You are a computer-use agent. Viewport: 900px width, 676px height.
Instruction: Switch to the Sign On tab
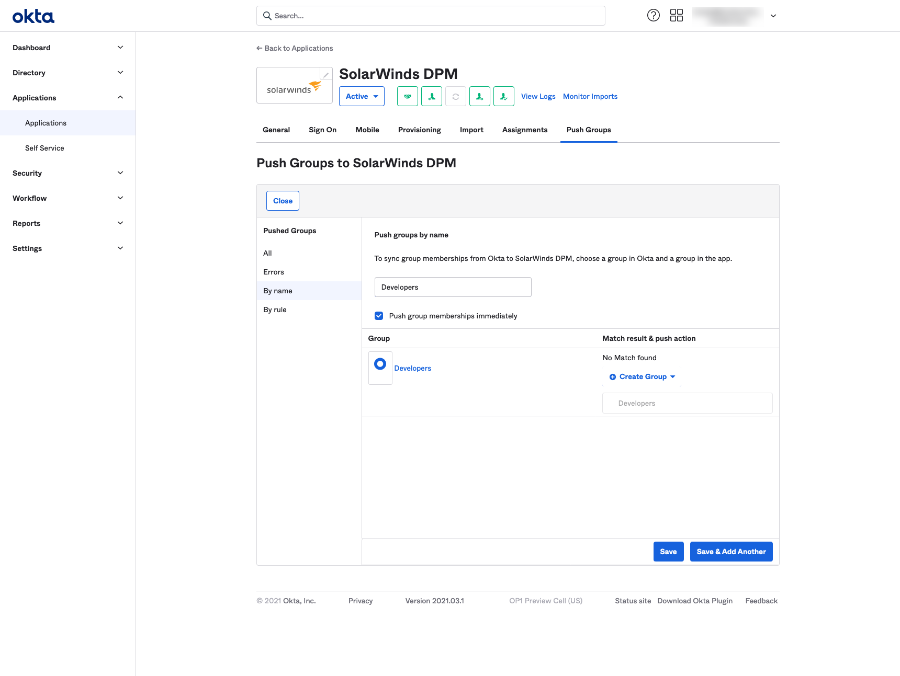322,130
